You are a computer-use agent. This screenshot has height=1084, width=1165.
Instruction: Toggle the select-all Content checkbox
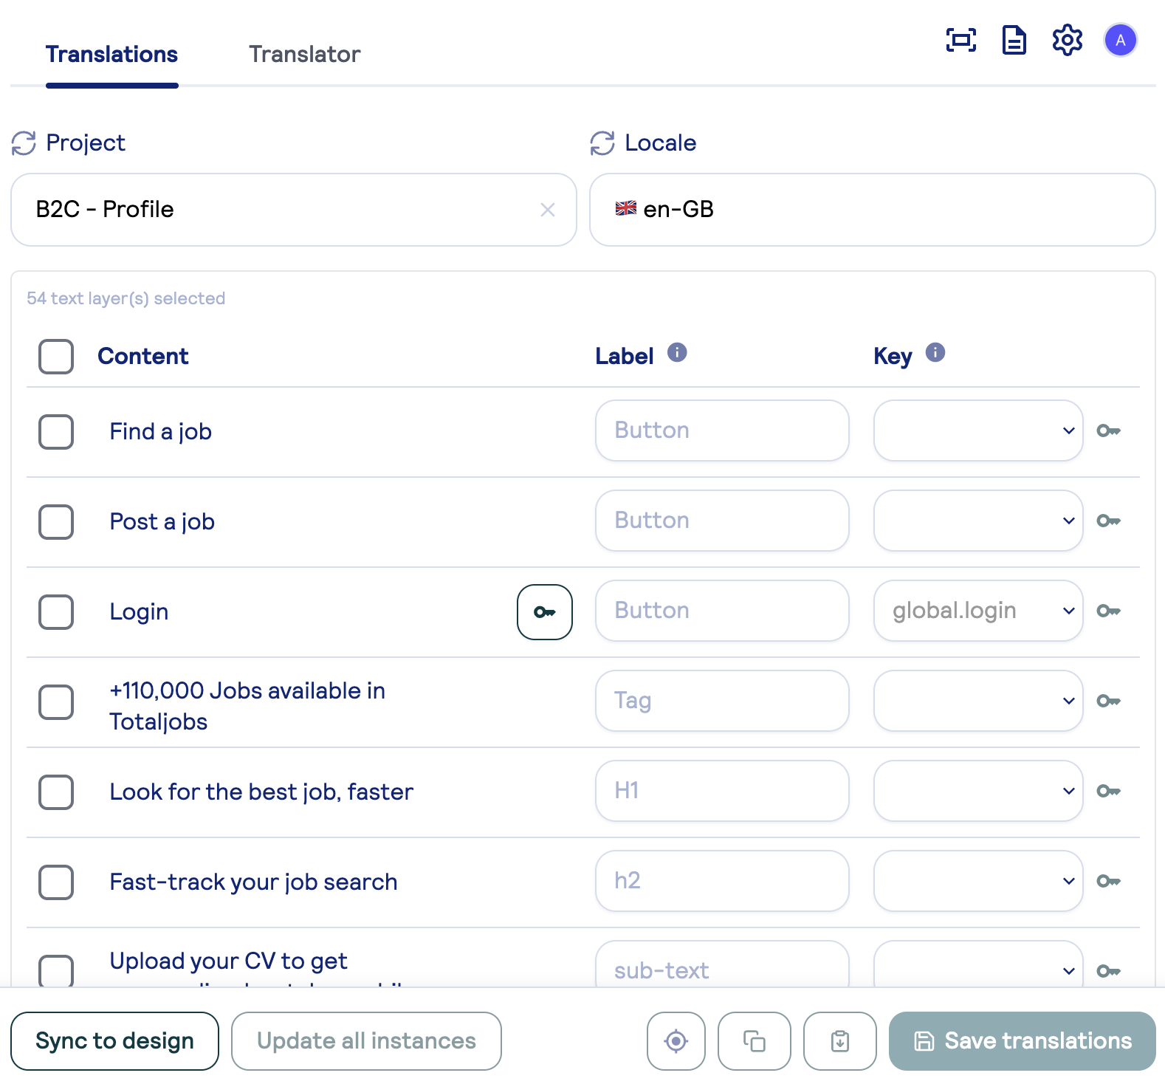(x=56, y=357)
